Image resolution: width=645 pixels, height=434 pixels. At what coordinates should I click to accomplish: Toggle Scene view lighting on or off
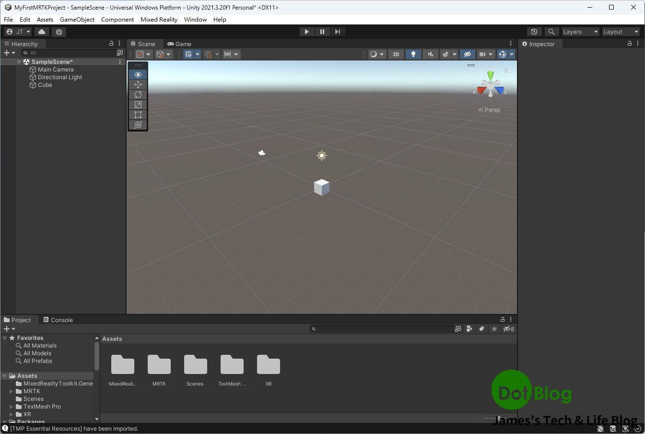tap(413, 54)
